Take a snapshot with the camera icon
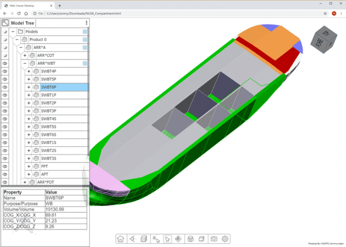Image resolution: width=346 pixels, height=247 pixels. pyautogui.click(x=213, y=239)
